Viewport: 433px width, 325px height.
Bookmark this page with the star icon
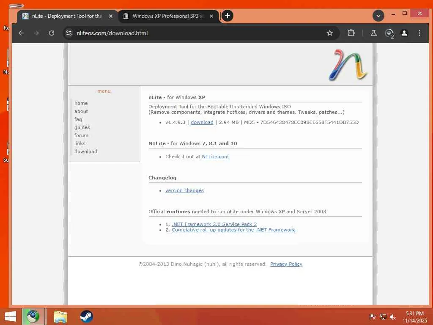click(329, 33)
